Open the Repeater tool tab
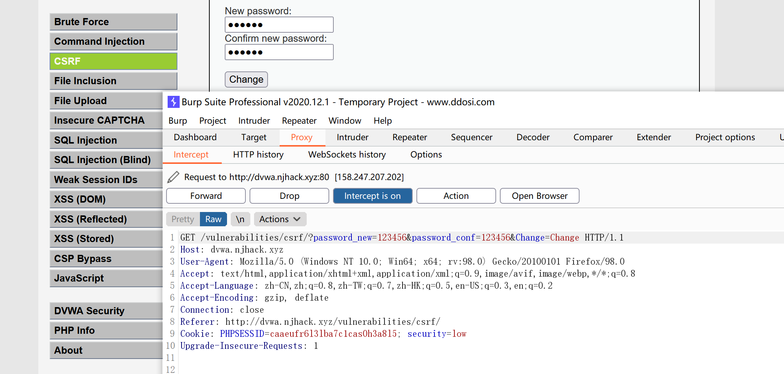 pos(409,137)
